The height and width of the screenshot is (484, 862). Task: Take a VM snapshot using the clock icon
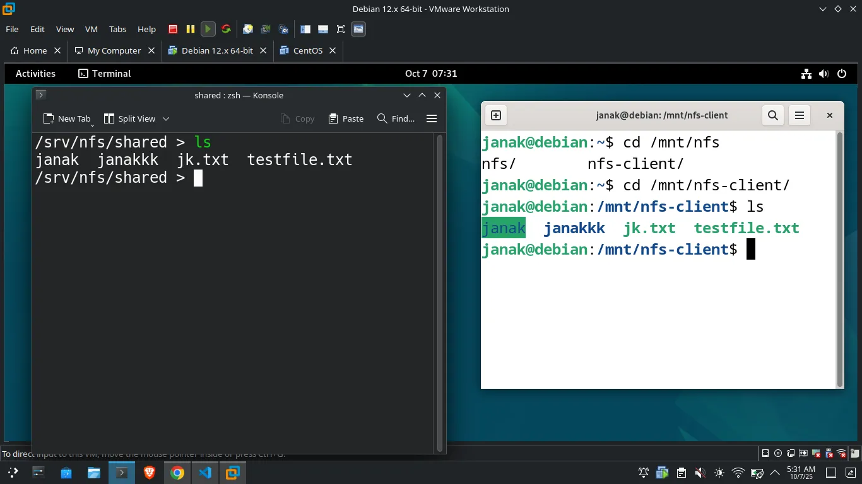[248, 29]
